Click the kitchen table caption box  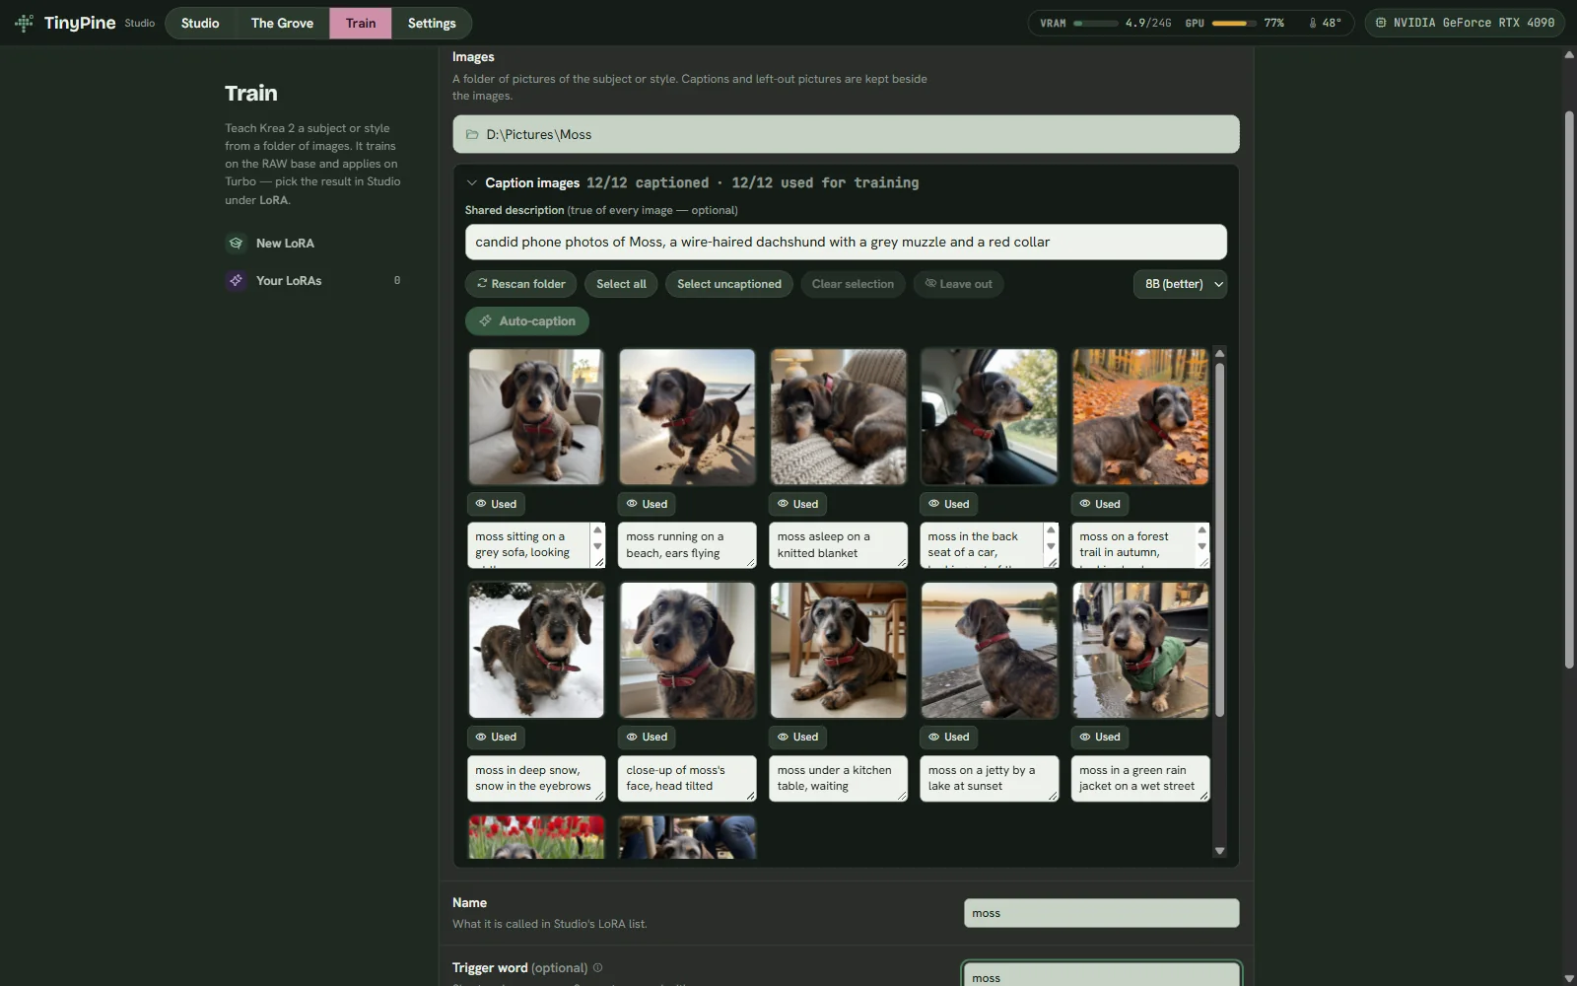pos(838,778)
